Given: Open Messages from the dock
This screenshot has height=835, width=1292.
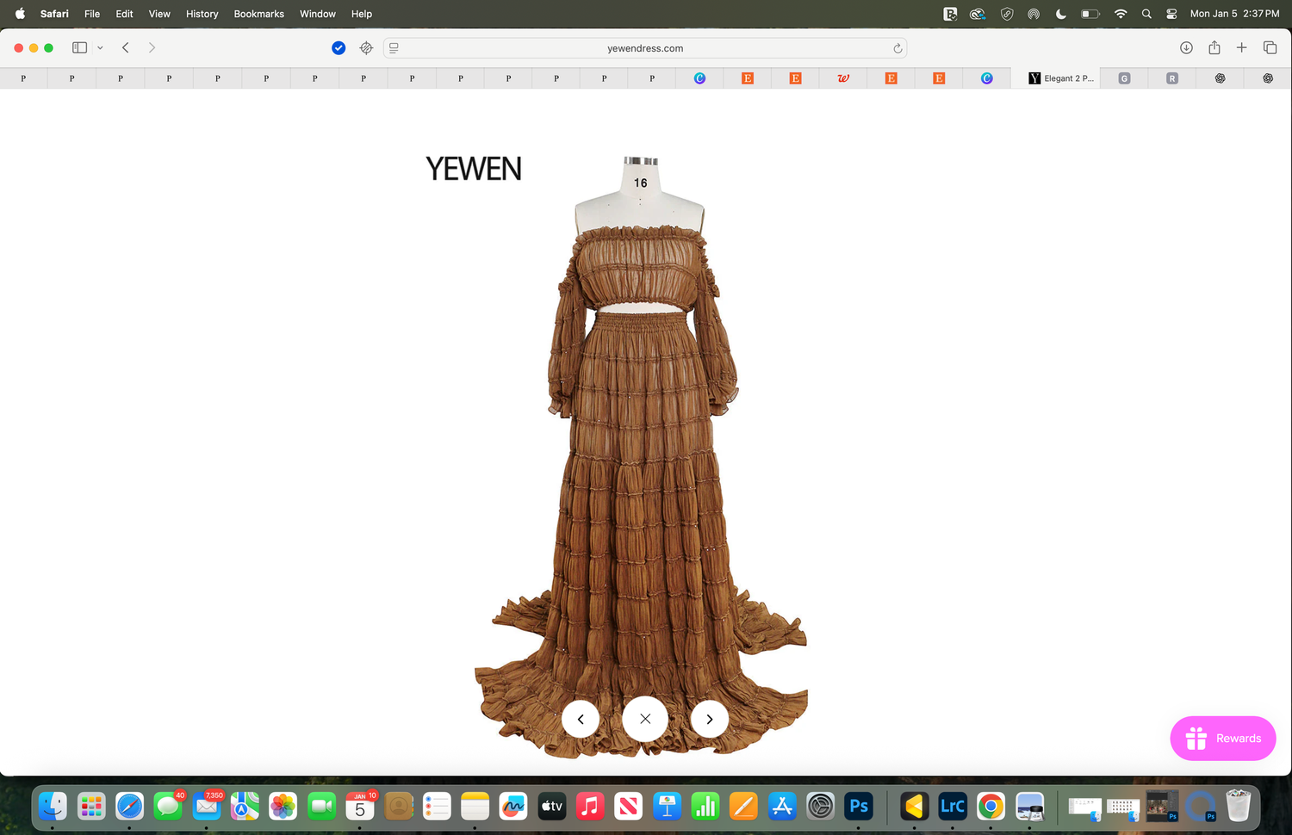Looking at the screenshot, I should (168, 807).
